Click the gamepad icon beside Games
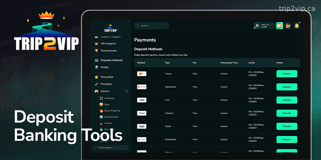 point(96,91)
